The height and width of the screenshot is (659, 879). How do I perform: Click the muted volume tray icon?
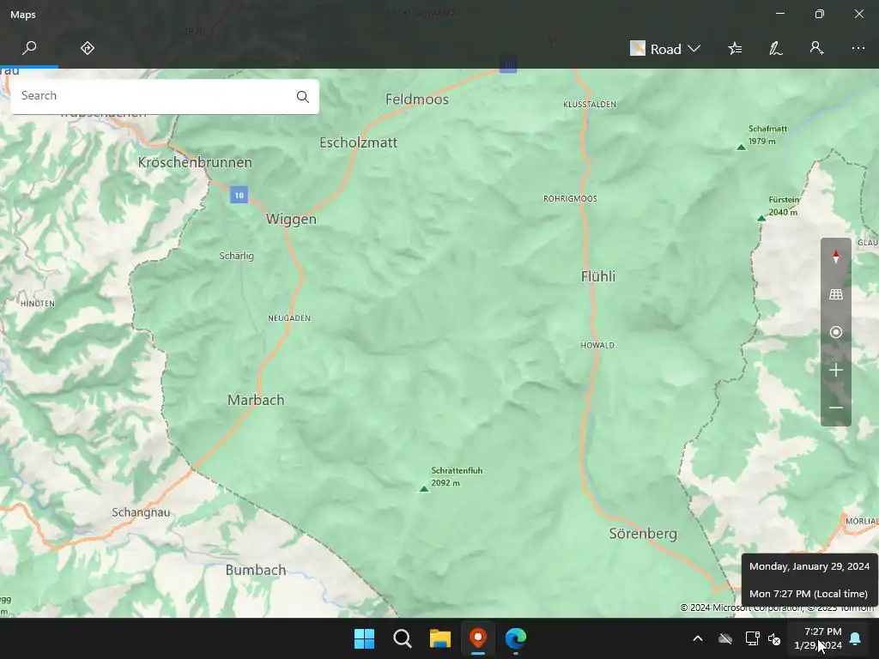click(x=775, y=638)
